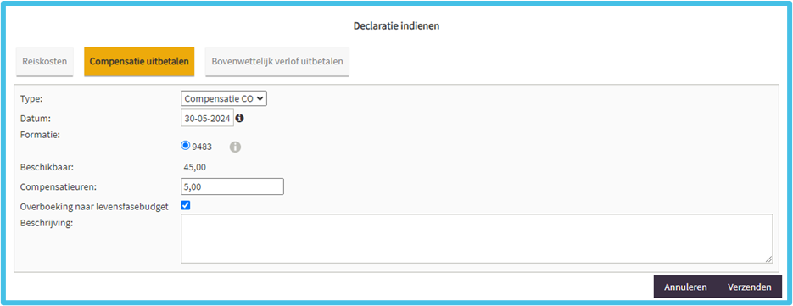Click the Declaratie indienen dialog title
This screenshot has height=306, width=793.
click(397, 25)
